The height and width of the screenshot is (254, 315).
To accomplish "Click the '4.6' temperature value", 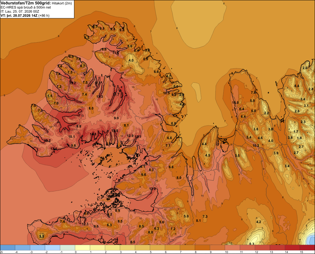I will click(x=260, y=138).
